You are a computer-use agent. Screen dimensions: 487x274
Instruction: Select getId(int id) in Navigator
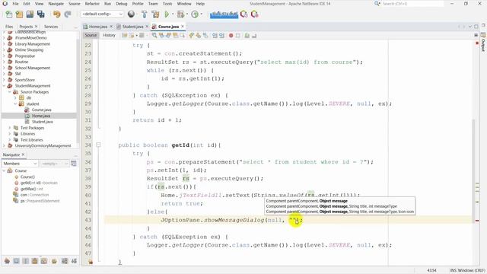[39, 183]
